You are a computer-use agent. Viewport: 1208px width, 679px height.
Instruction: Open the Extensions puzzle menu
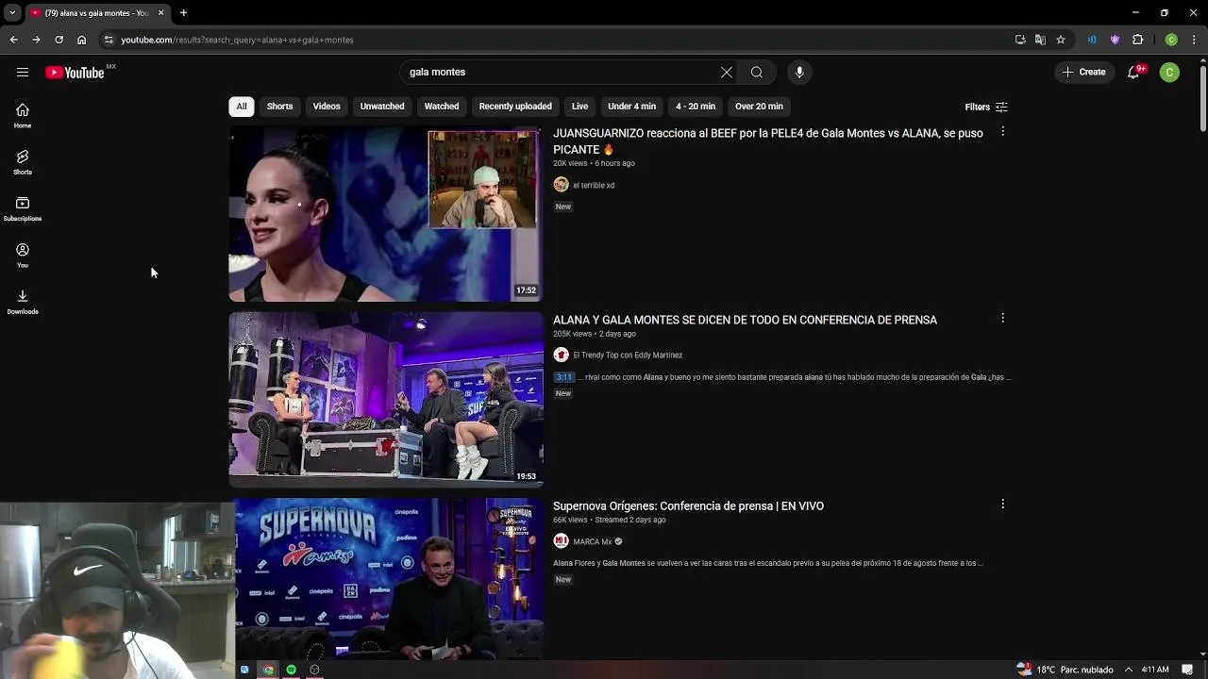(x=1137, y=40)
